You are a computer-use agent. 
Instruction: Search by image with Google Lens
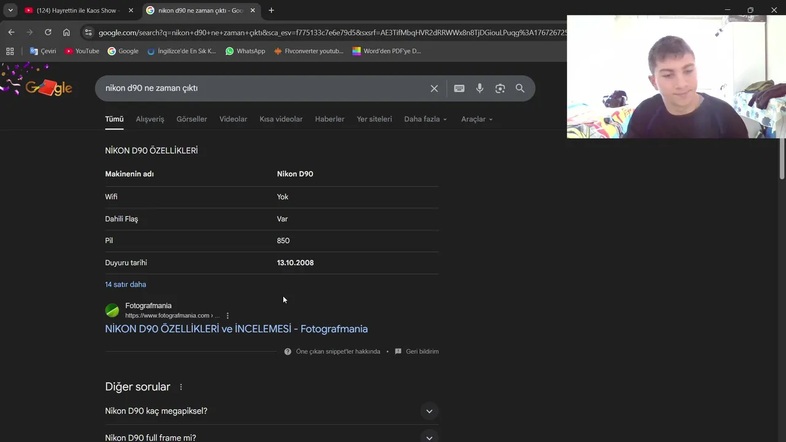click(x=500, y=88)
